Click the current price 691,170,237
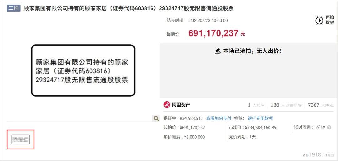 coord(213,33)
